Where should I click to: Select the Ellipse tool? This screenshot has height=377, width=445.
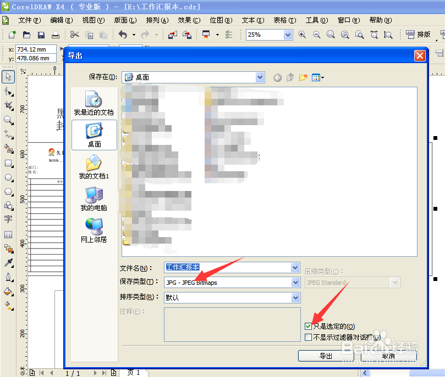click(8, 178)
